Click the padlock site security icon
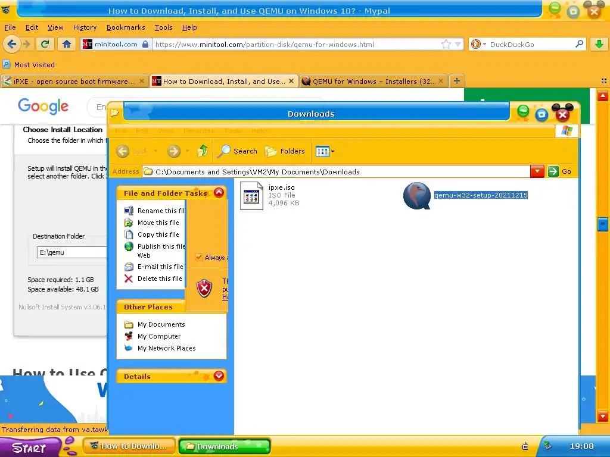The image size is (610, 457). (x=145, y=44)
